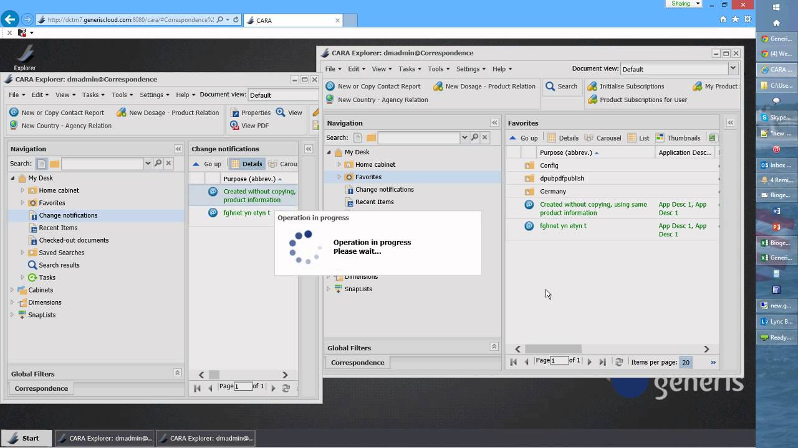
Task: Refresh the Favorites list with the refresh icon
Action: click(x=618, y=362)
